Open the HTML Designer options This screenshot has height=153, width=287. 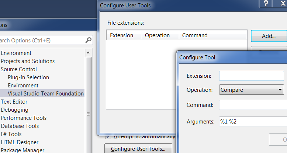click(20, 142)
